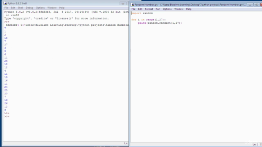The height and width of the screenshot is (147, 262).
Task: Click output number 25 in the Shell
Action: (6, 90)
